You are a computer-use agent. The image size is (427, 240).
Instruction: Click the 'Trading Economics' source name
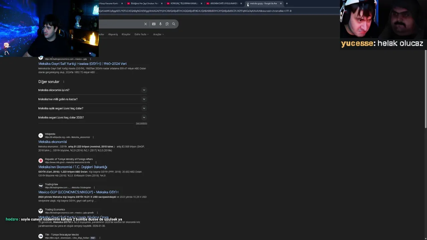[x=55, y=210]
